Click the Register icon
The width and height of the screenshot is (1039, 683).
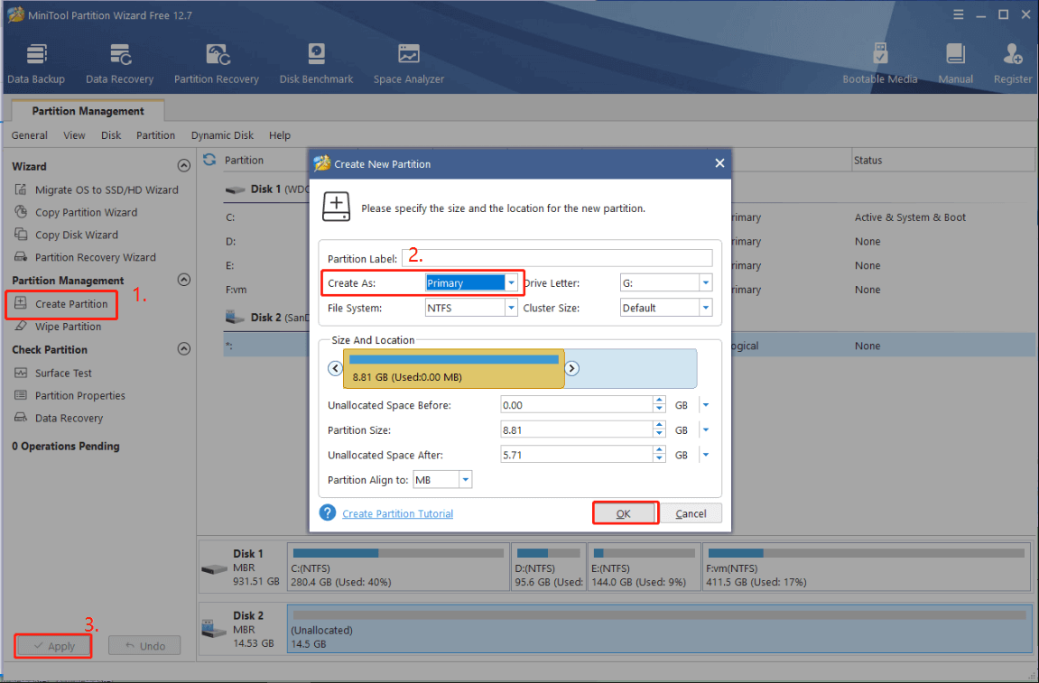coord(1012,63)
